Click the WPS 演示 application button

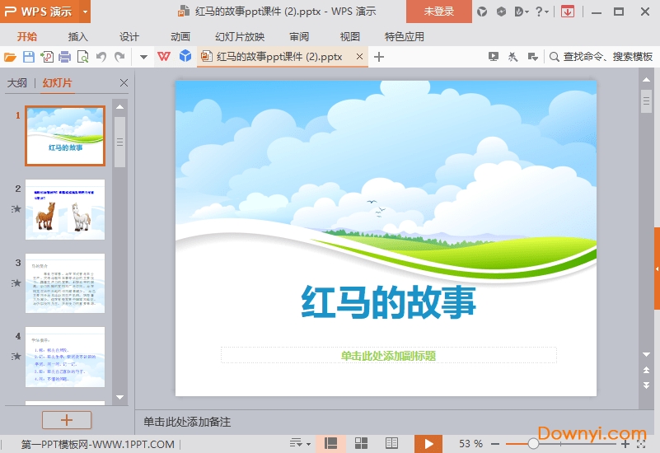(40, 12)
